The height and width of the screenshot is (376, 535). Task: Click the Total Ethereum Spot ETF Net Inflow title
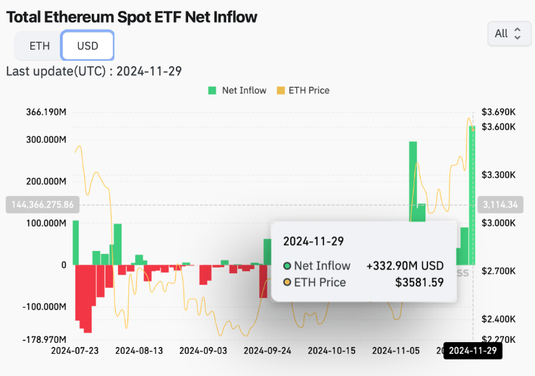132,17
